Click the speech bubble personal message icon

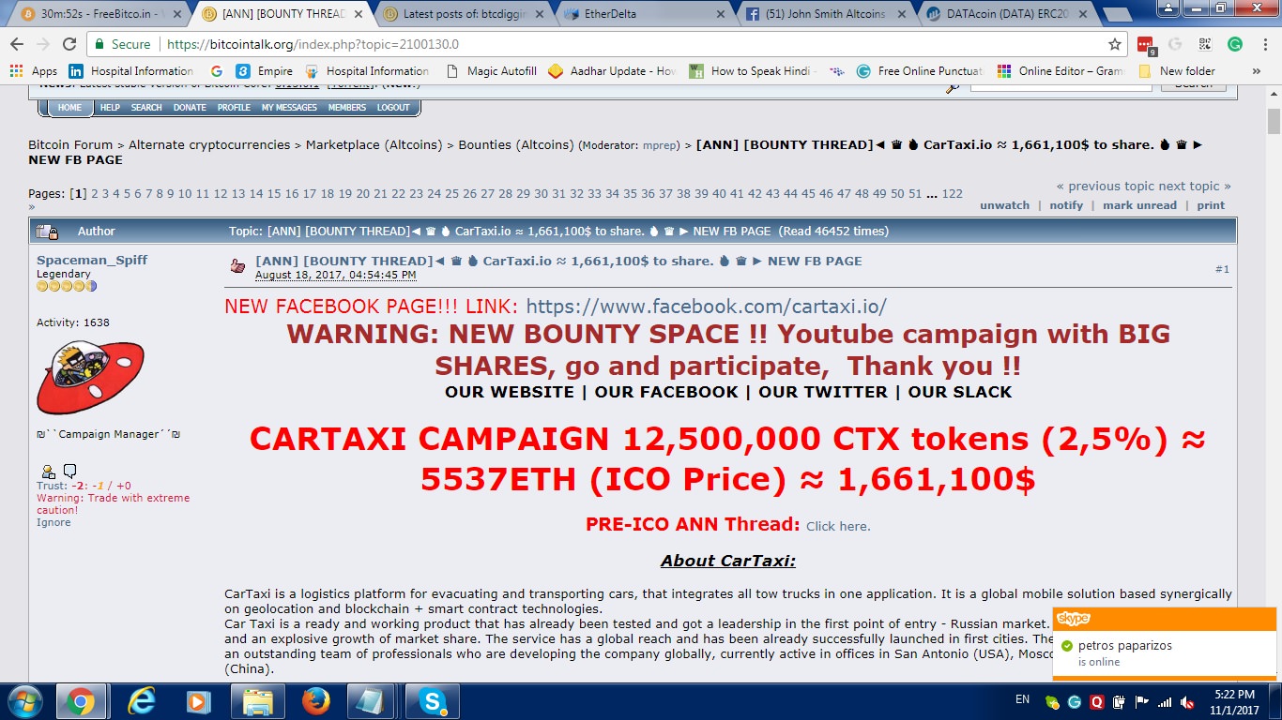(70, 471)
